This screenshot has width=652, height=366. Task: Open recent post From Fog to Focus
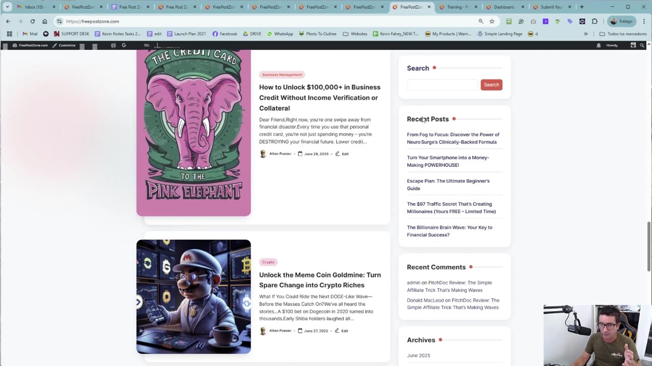[453, 138]
